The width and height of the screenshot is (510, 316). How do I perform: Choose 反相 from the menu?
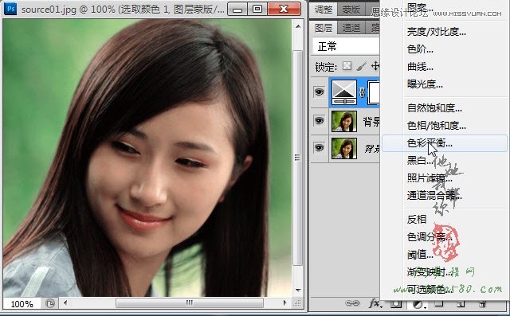coord(417,219)
